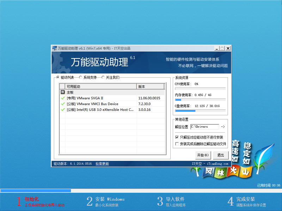Click version 3.0.0.16 cell
The height and width of the screenshot is (211, 282).
(145, 110)
